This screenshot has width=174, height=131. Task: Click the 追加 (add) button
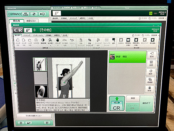[x=152, y=55]
